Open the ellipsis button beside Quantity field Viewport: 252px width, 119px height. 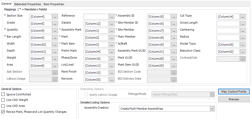(55, 31)
